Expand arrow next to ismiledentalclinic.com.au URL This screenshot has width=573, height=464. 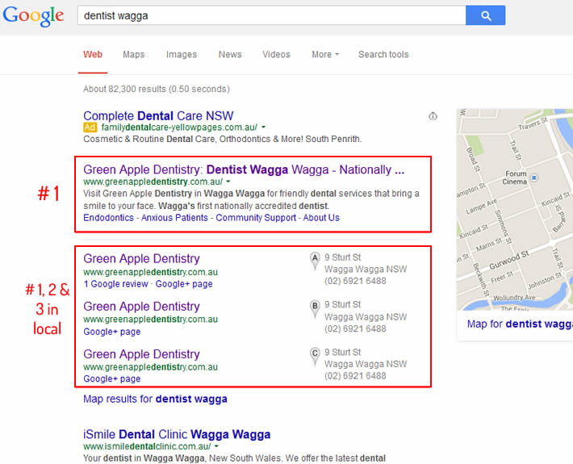click(217, 446)
